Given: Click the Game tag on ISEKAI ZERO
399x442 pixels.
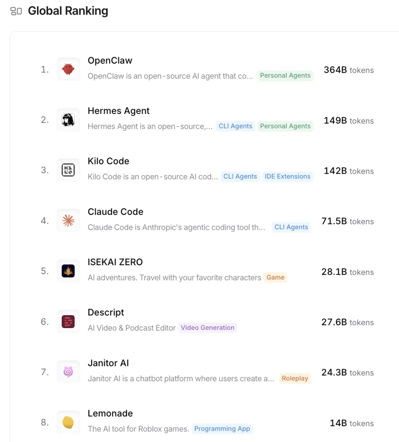Looking at the screenshot, I should (x=275, y=277).
